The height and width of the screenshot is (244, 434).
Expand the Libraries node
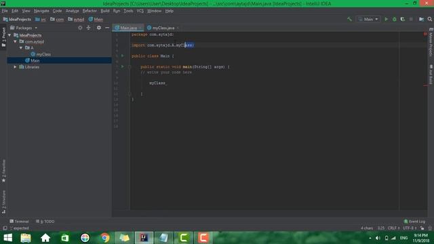[15, 67]
